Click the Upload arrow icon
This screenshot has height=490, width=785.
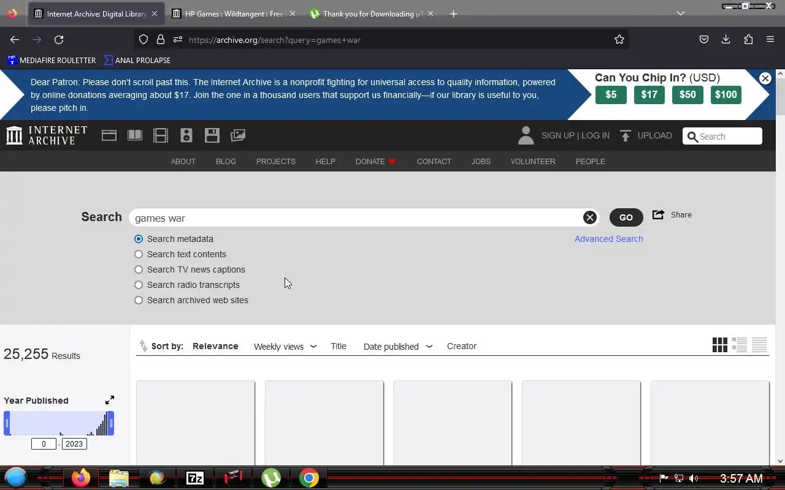pos(626,136)
